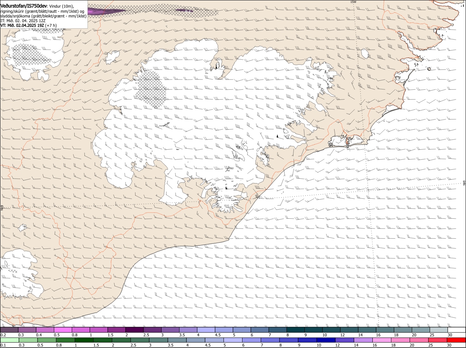Choose the lower-row swatch between 0.5 and 0.8
The width and height of the screenshot is (466, 348).
tap(47, 340)
